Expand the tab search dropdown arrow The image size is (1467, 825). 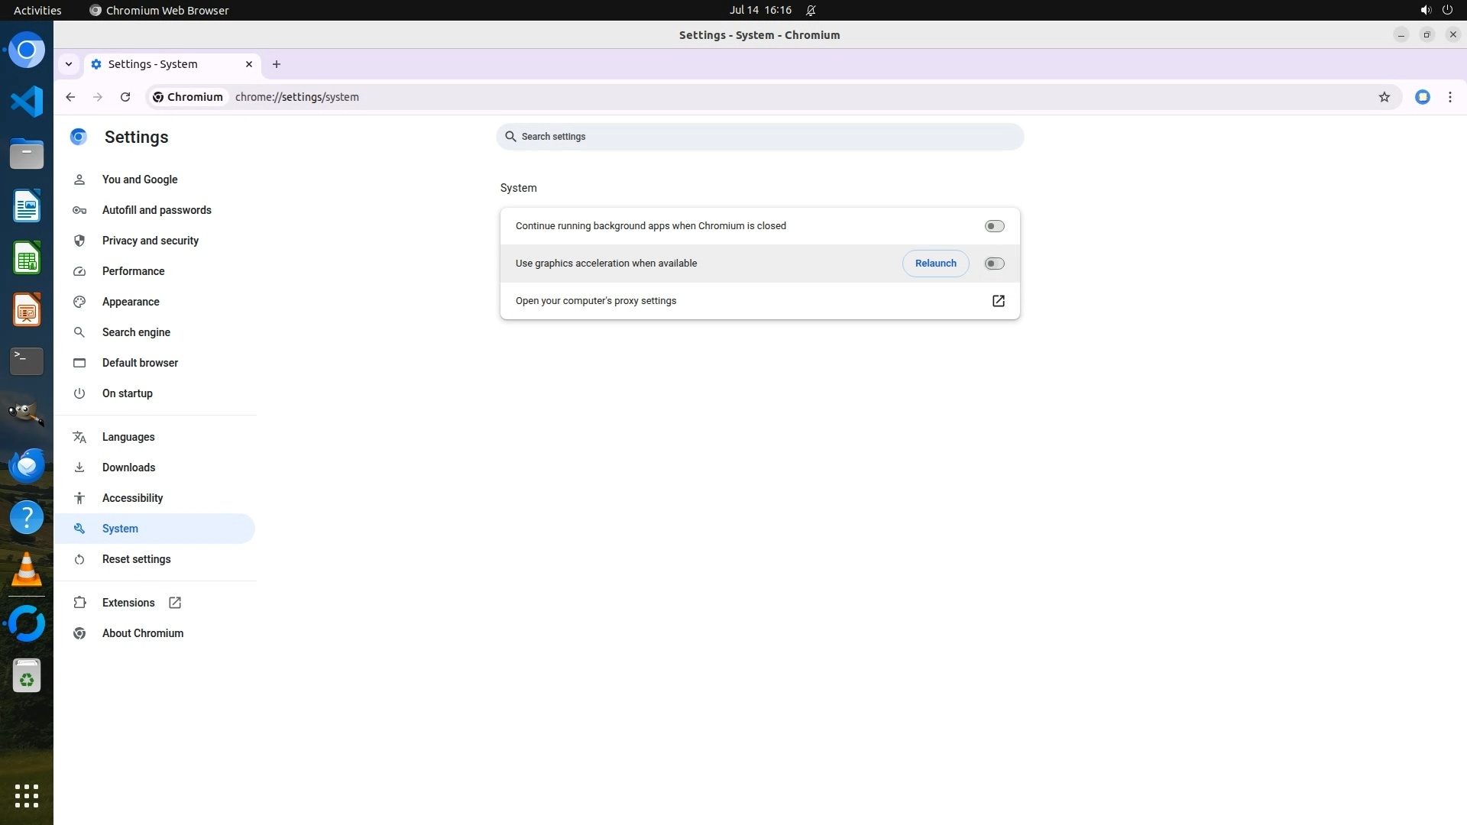(69, 64)
